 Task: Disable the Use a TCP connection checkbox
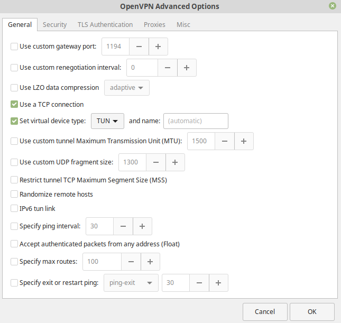[x=14, y=105]
